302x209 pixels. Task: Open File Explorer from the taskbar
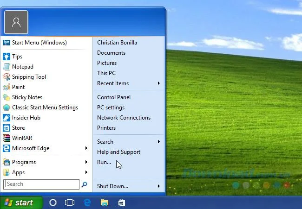point(105,203)
